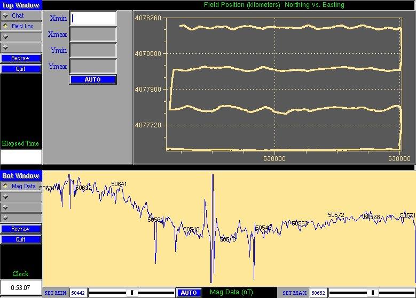Select the blank radio option directly below Field Loc
416x298 pixels.
21,37
